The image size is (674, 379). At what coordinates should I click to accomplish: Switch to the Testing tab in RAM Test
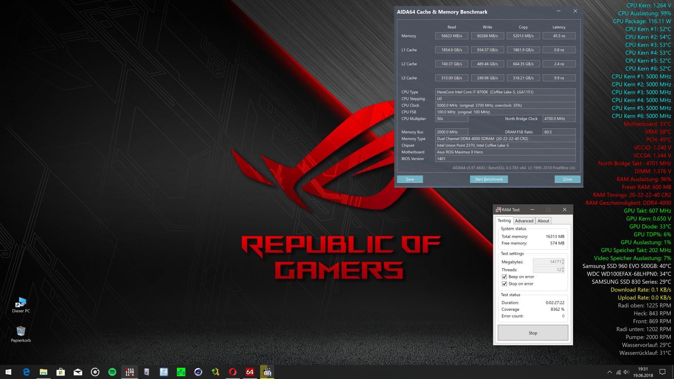click(x=504, y=221)
